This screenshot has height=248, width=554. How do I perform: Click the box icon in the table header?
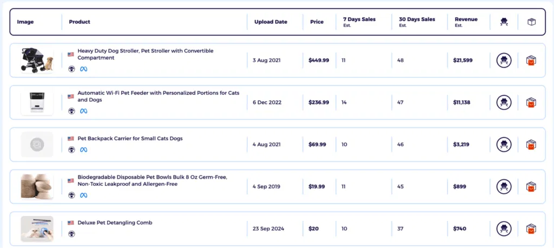tap(531, 22)
